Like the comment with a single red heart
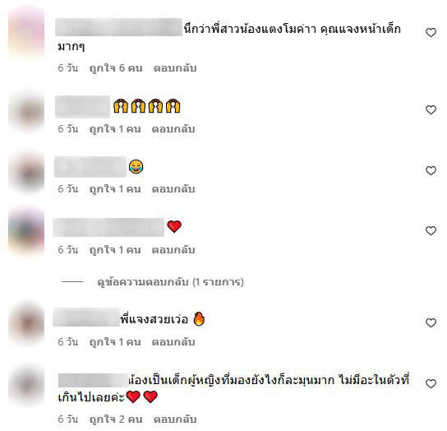Screen dimensions: 447x431 tap(431, 230)
